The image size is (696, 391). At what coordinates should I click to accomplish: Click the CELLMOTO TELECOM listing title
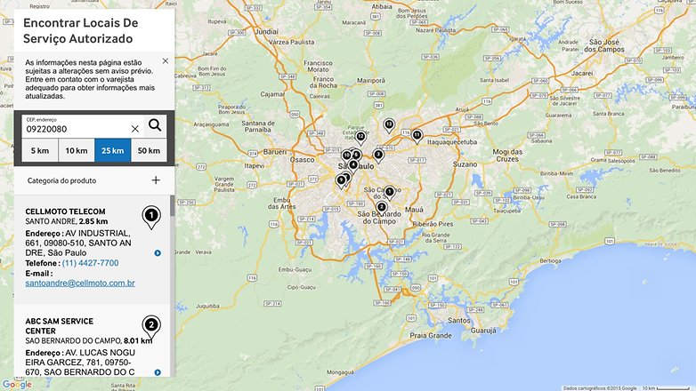(x=65, y=211)
